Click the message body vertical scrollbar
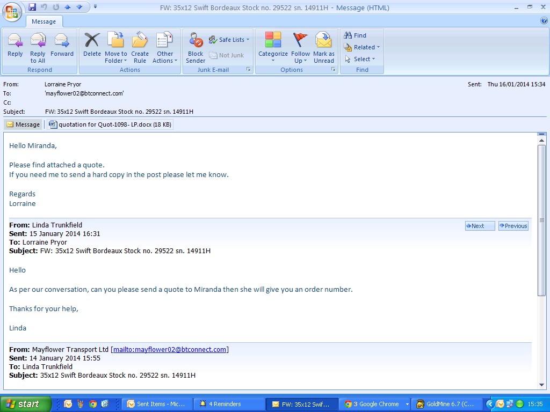 pos(541,220)
